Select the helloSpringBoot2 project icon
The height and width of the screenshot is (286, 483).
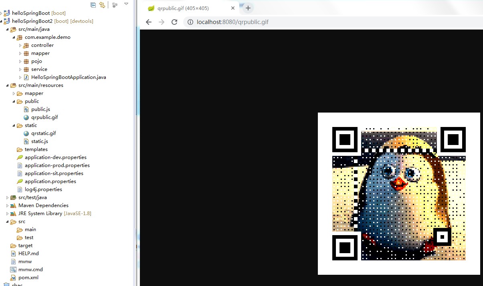point(7,21)
